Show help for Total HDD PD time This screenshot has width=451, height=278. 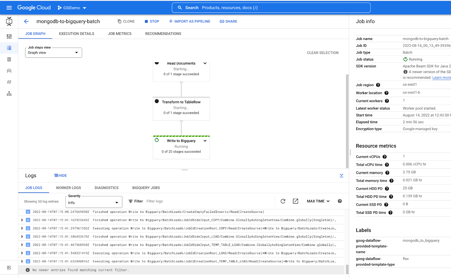(391, 197)
